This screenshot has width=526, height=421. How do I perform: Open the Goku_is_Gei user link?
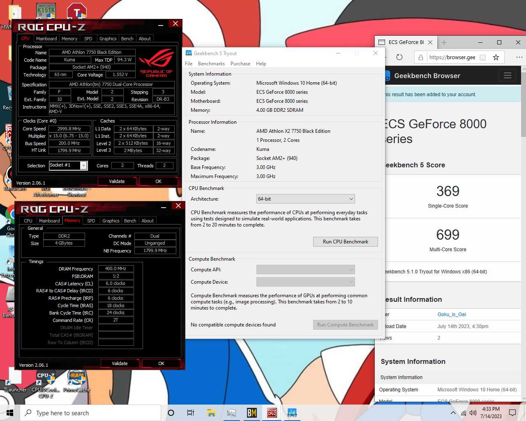point(452,315)
